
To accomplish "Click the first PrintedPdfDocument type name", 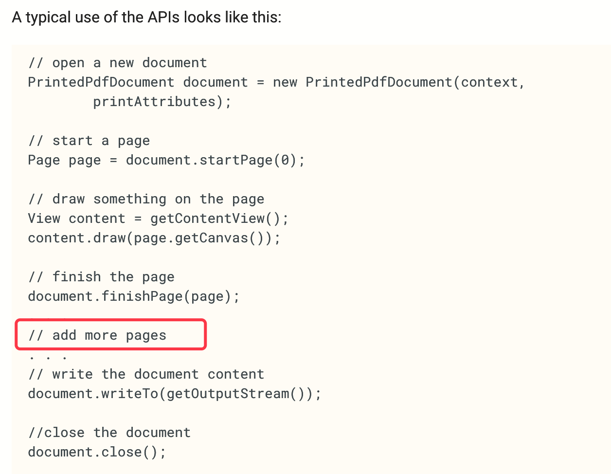I will coord(101,82).
